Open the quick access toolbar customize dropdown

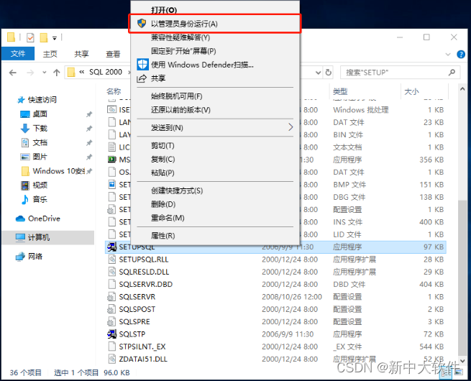pos(55,38)
